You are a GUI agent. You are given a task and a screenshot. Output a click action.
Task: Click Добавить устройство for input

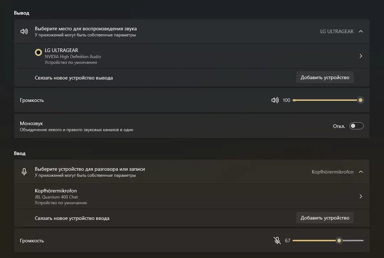pyautogui.click(x=325, y=218)
